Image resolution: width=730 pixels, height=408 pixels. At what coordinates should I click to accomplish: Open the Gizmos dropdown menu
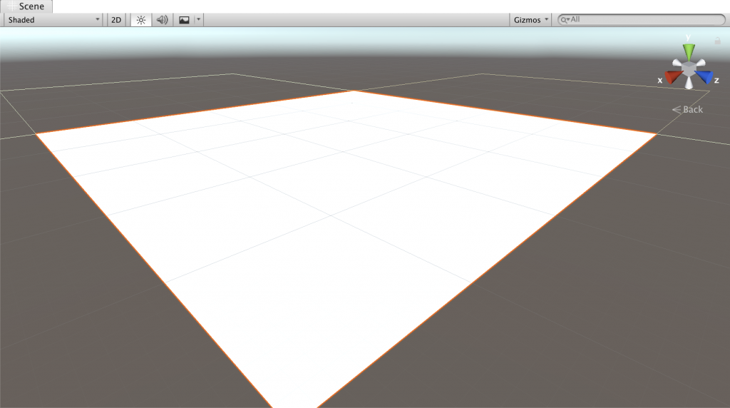(x=531, y=20)
